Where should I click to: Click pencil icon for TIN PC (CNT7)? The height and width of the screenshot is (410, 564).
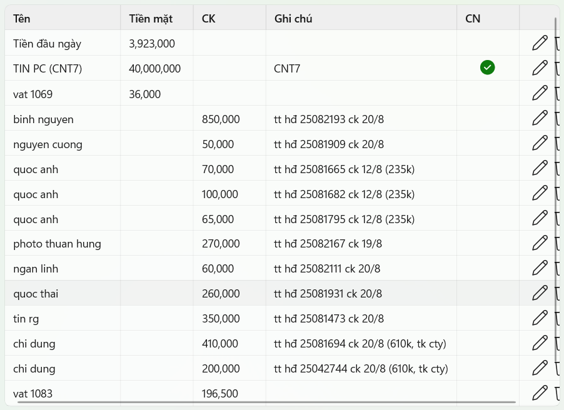pyautogui.click(x=540, y=68)
